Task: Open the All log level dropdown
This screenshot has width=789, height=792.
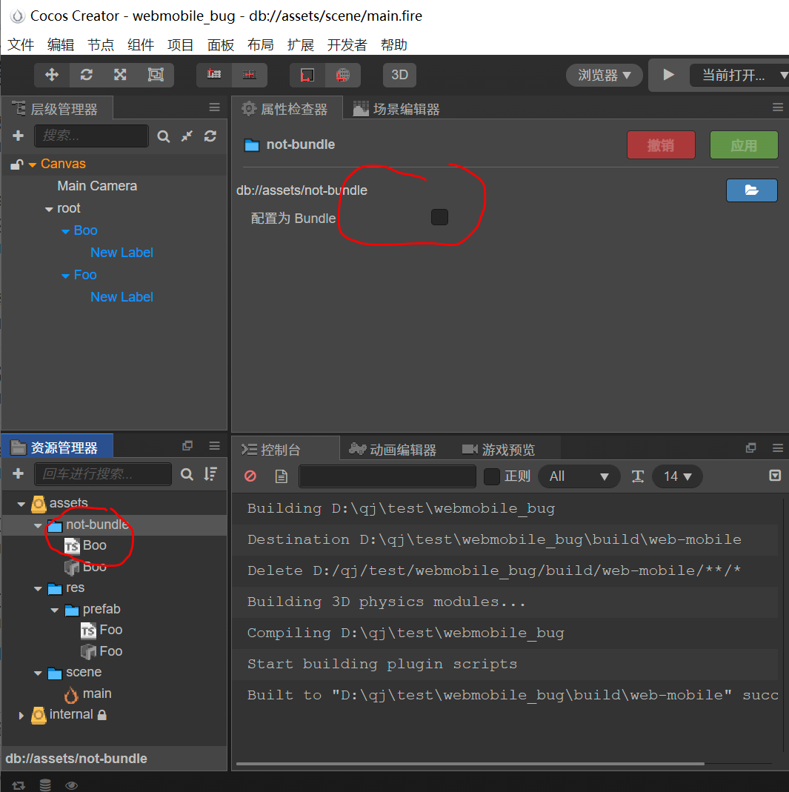Action: [x=579, y=476]
